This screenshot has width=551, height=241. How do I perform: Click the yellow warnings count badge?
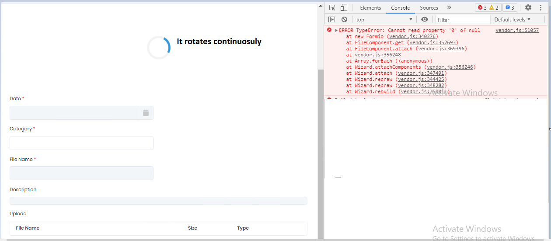(494, 7)
